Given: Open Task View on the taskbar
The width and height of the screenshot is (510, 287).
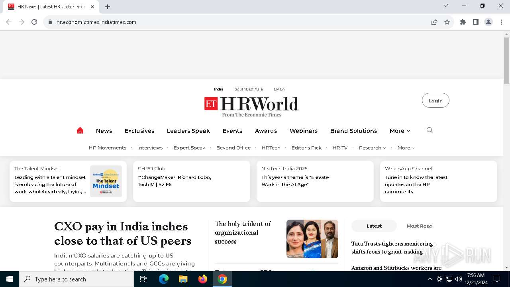Looking at the screenshot, I should click(143, 279).
